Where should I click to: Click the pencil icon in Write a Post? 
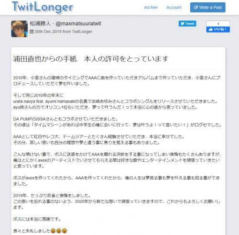[x=196, y=7]
